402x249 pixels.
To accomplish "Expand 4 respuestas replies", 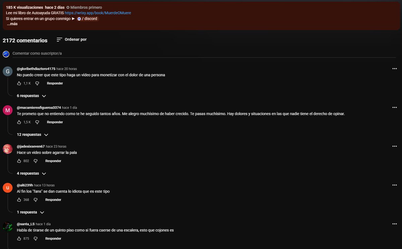I will coord(31,174).
